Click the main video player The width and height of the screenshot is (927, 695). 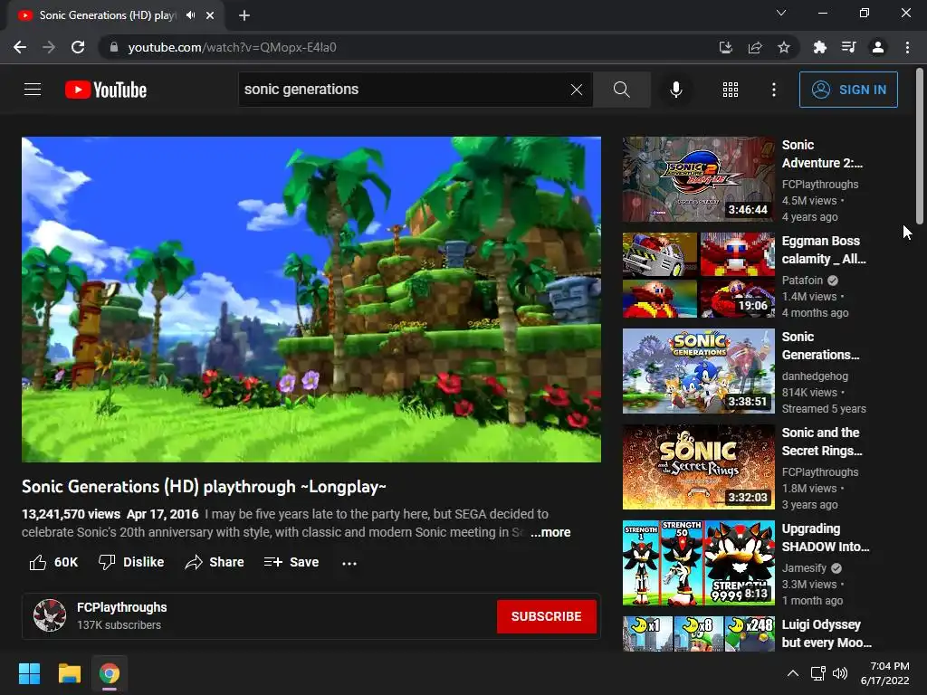point(311,299)
